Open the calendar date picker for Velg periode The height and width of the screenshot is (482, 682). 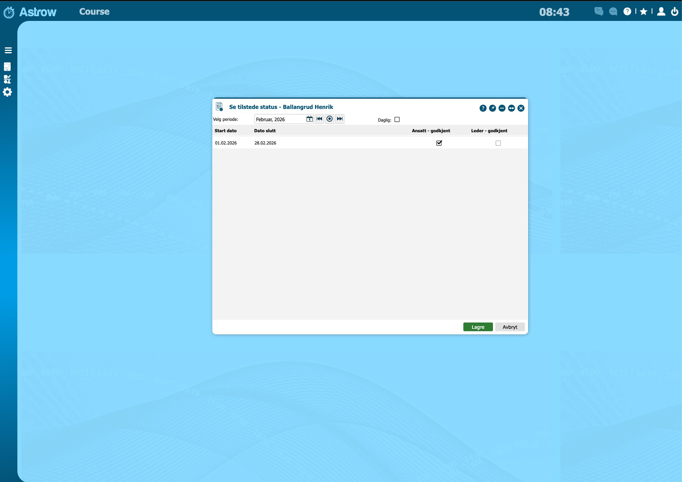309,119
